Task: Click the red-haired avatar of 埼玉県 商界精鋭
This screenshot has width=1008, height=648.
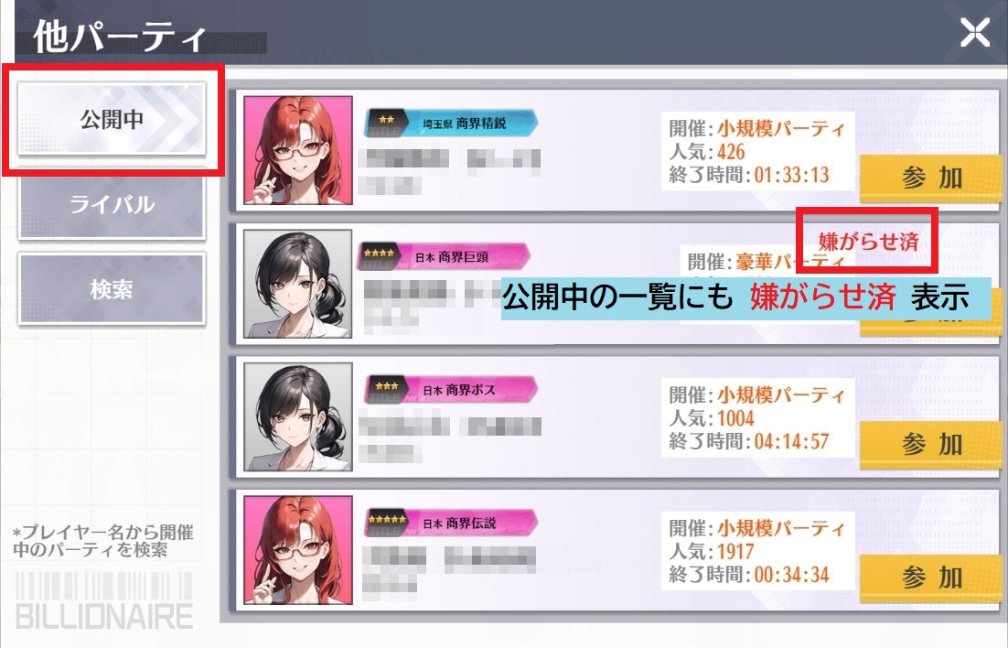Action: coord(298,150)
